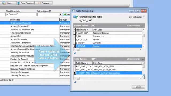Click the blue navigate arrow under Child Tables

75,82
